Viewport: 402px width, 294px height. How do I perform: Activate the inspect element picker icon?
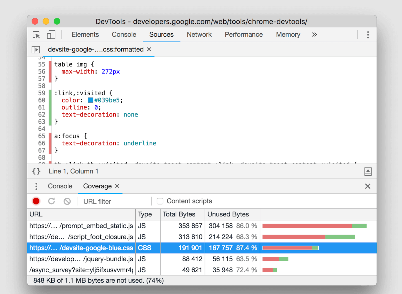(x=37, y=35)
